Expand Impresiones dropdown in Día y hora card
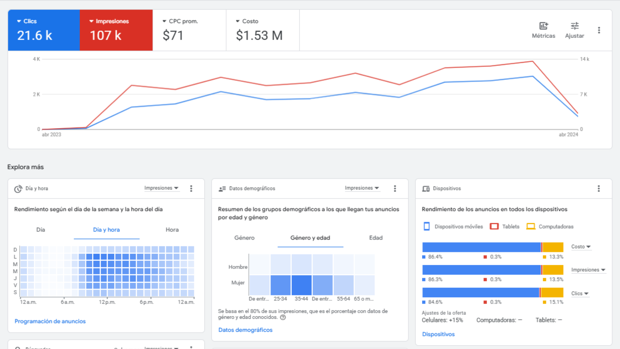Image resolution: width=620 pixels, height=349 pixels. pyautogui.click(x=161, y=188)
